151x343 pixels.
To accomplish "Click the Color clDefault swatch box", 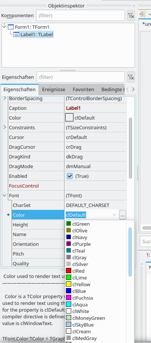I will coord(69,118).
